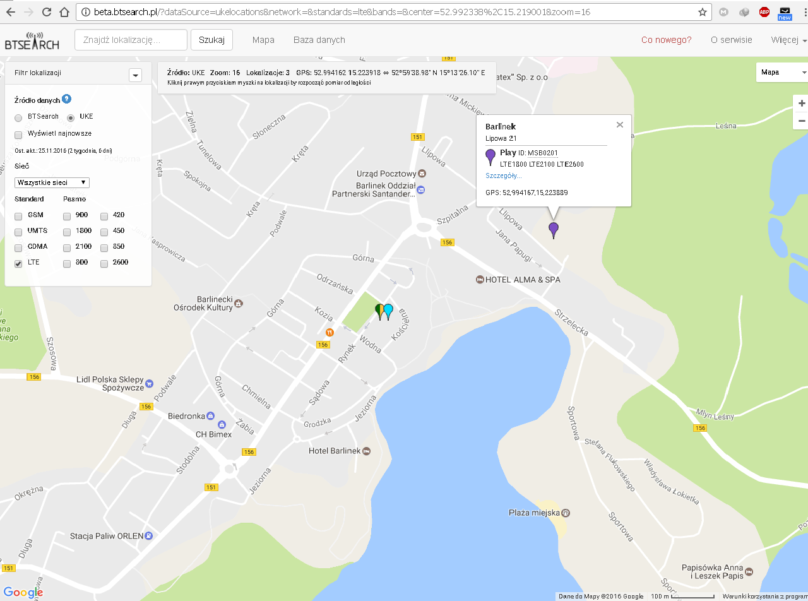Check the 450 band box

pos(104,232)
